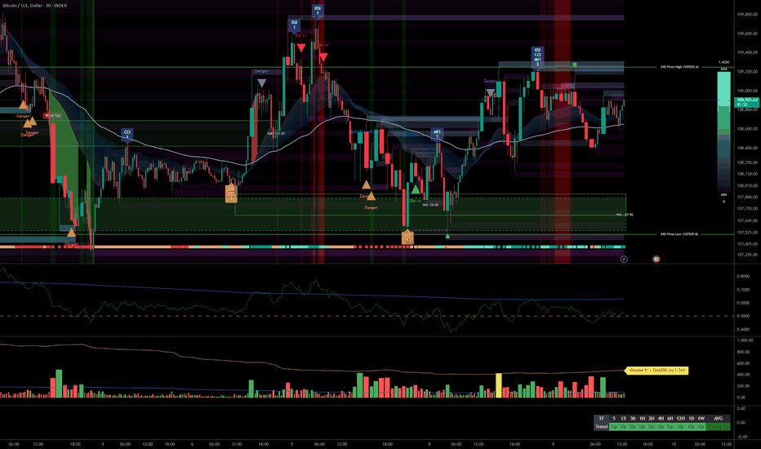Click the tall green volume bar on the far left
This screenshot has height=449, width=761.
click(60, 384)
